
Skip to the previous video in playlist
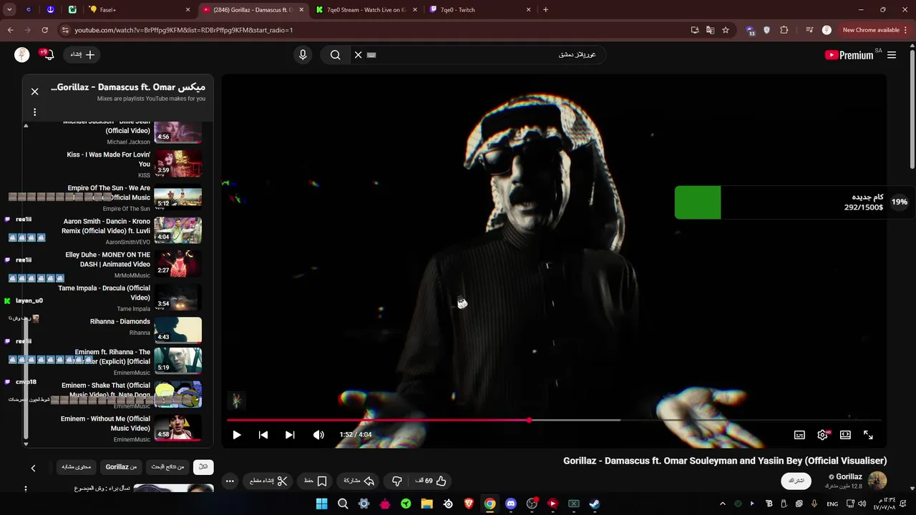(x=263, y=435)
